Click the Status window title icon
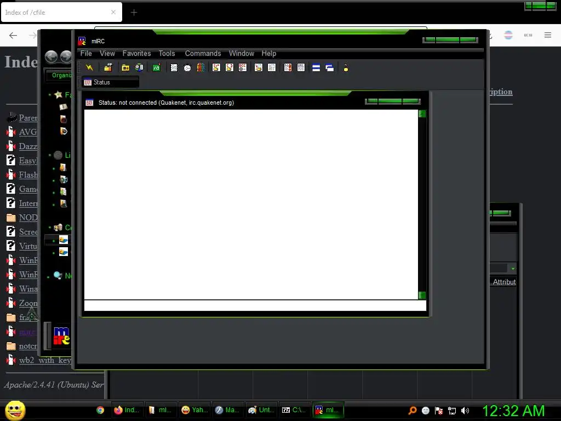The width and height of the screenshot is (561, 421). [x=89, y=103]
